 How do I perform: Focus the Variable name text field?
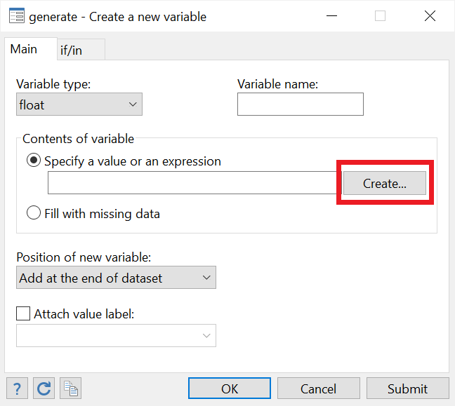(301, 104)
